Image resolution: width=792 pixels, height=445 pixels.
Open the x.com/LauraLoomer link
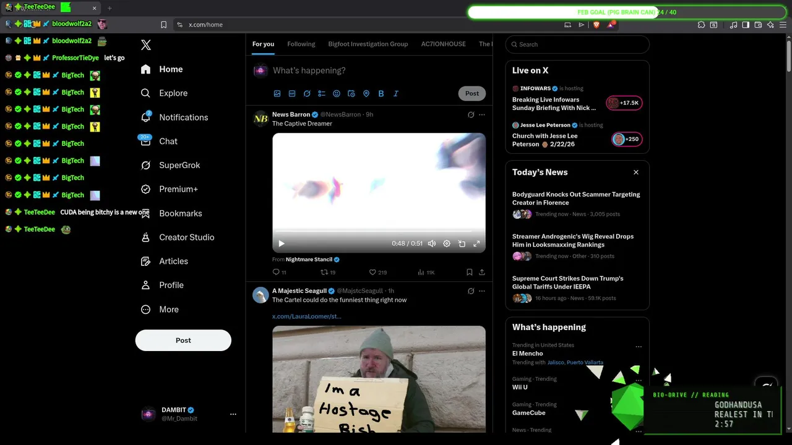[307, 316]
